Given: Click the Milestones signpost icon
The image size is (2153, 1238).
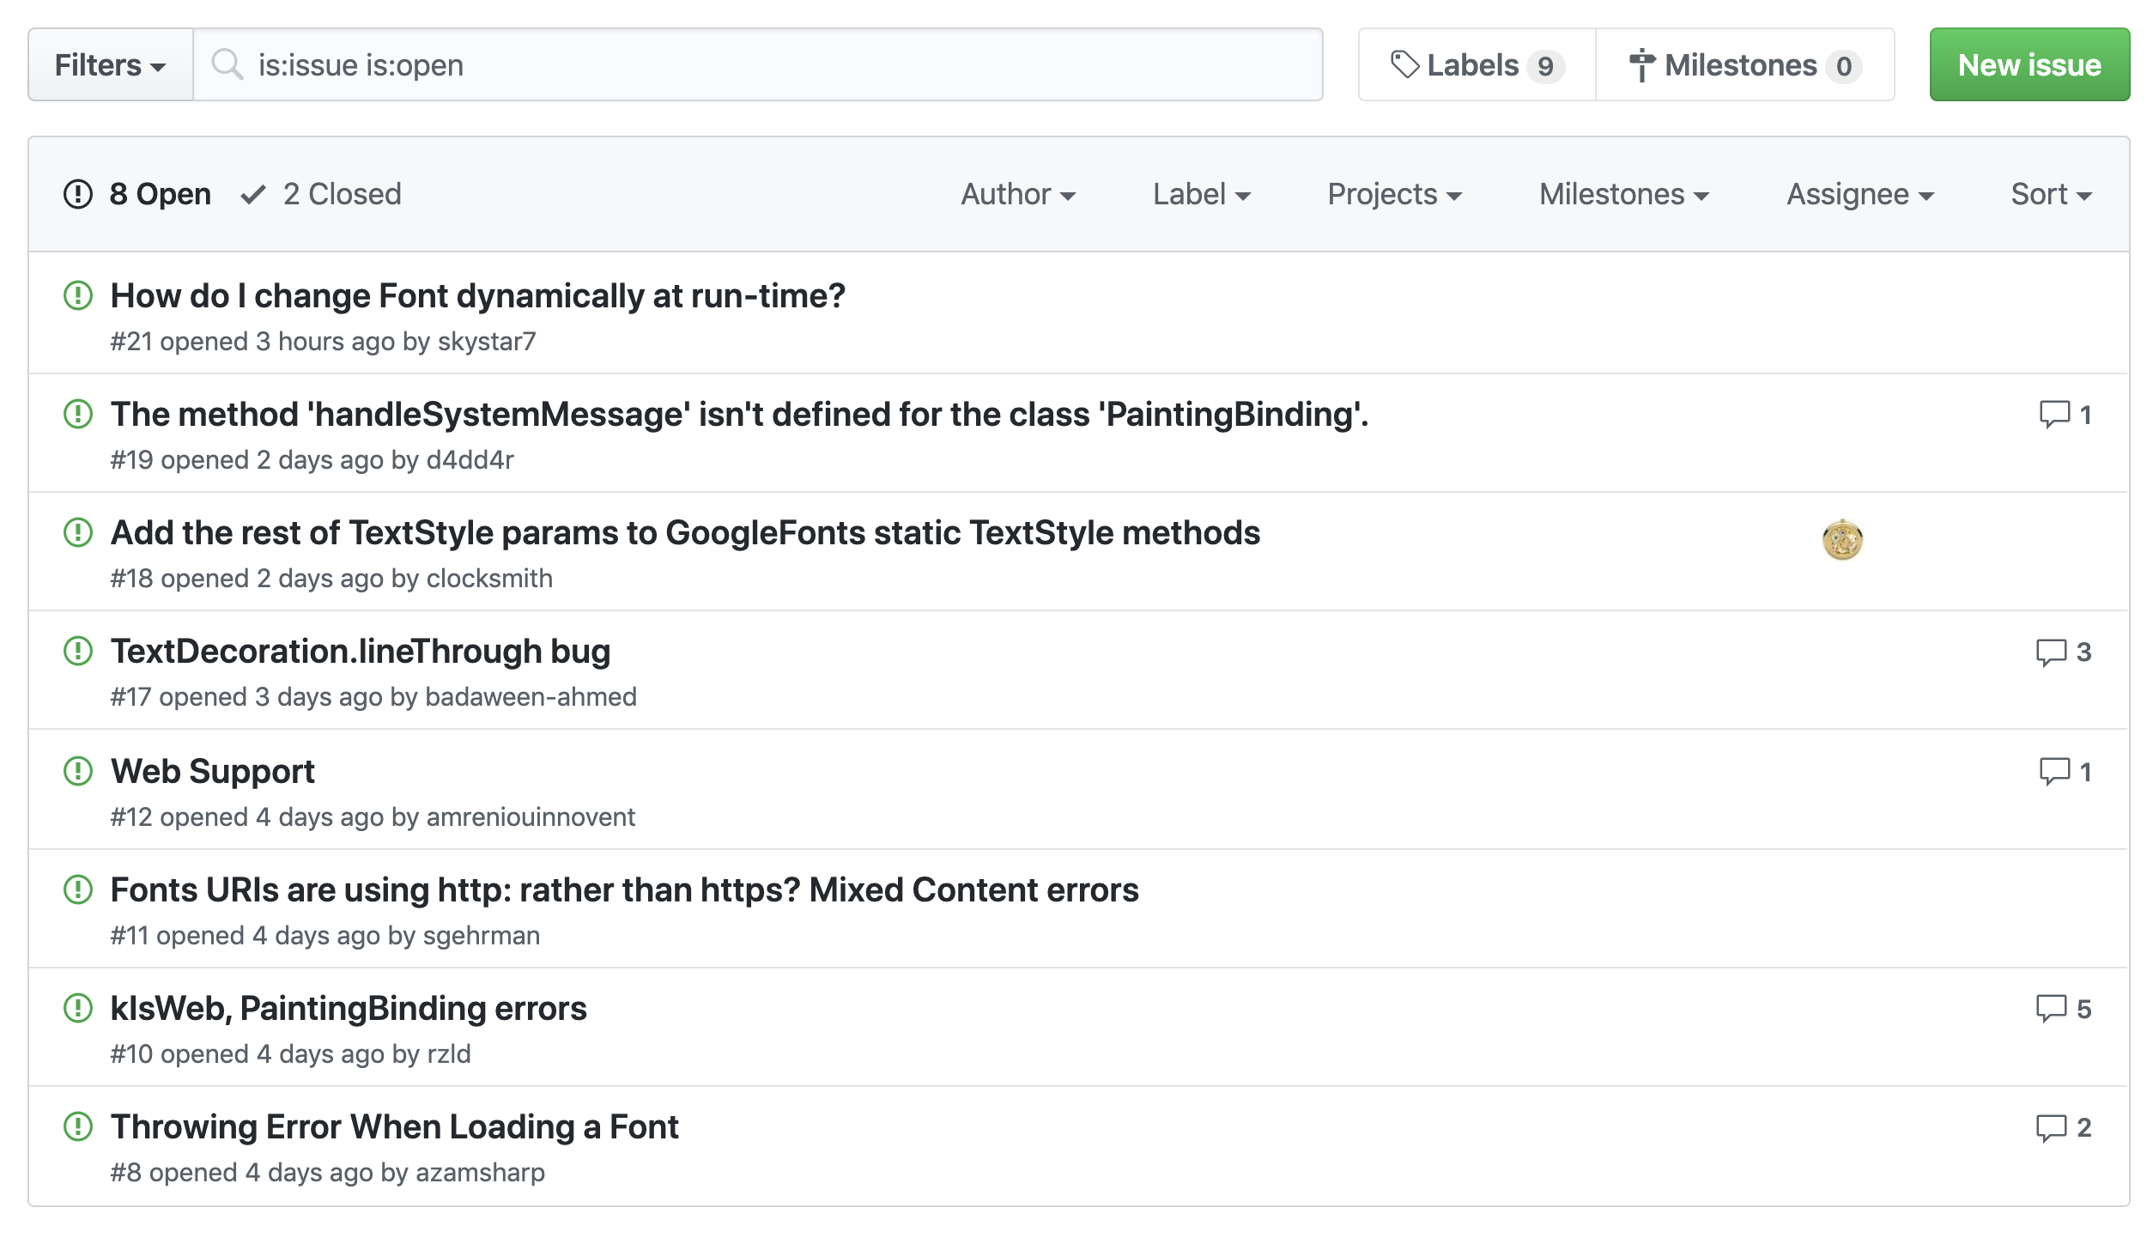Looking at the screenshot, I should click(x=1642, y=63).
